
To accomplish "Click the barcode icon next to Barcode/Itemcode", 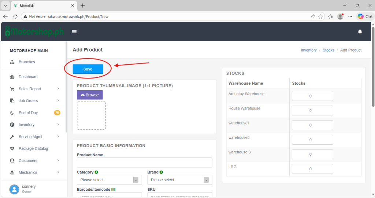I will click(x=113, y=190).
